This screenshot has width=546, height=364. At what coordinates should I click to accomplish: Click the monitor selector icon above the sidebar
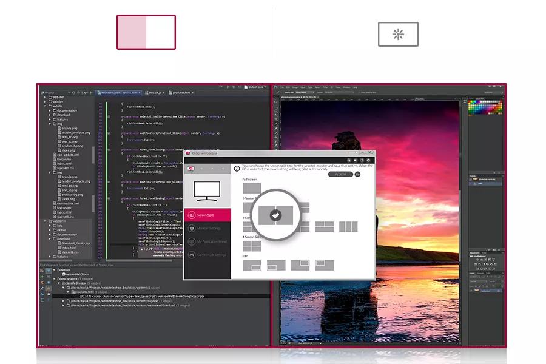click(x=190, y=169)
